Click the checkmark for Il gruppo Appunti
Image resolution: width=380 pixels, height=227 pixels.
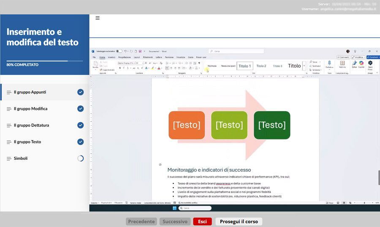(x=80, y=92)
